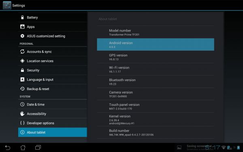Open the Apps settings label

pos(31,27)
